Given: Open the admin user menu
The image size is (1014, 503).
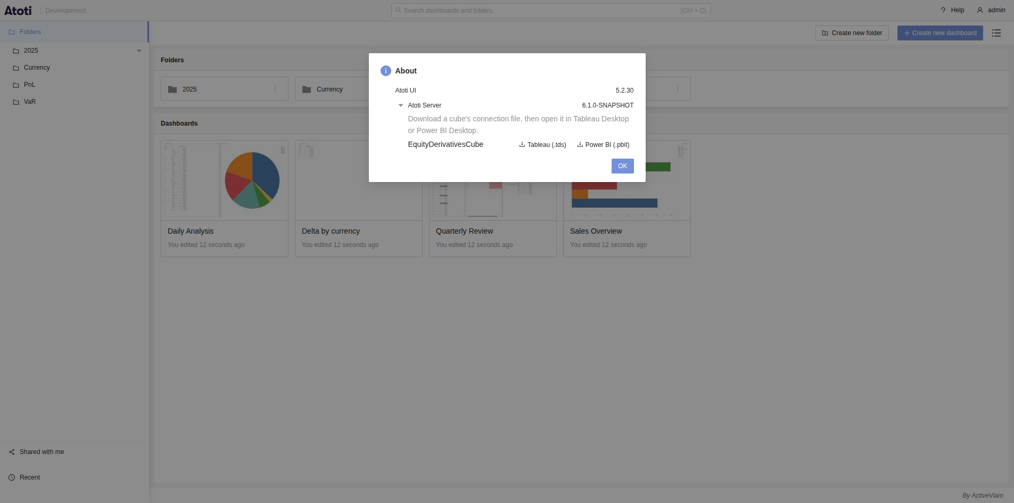Looking at the screenshot, I should [x=991, y=10].
